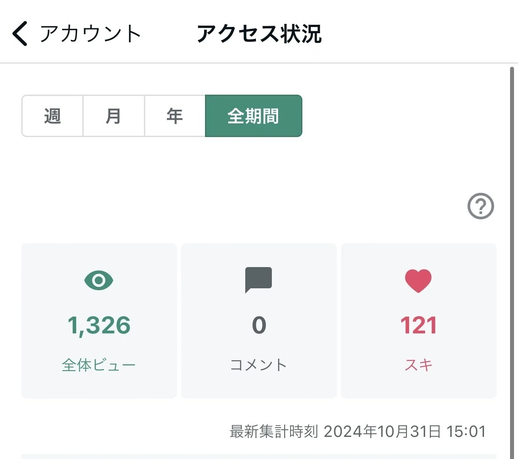The width and height of the screenshot is (518, 459).
Task: Click the 0 comments count
Action: 259,325
